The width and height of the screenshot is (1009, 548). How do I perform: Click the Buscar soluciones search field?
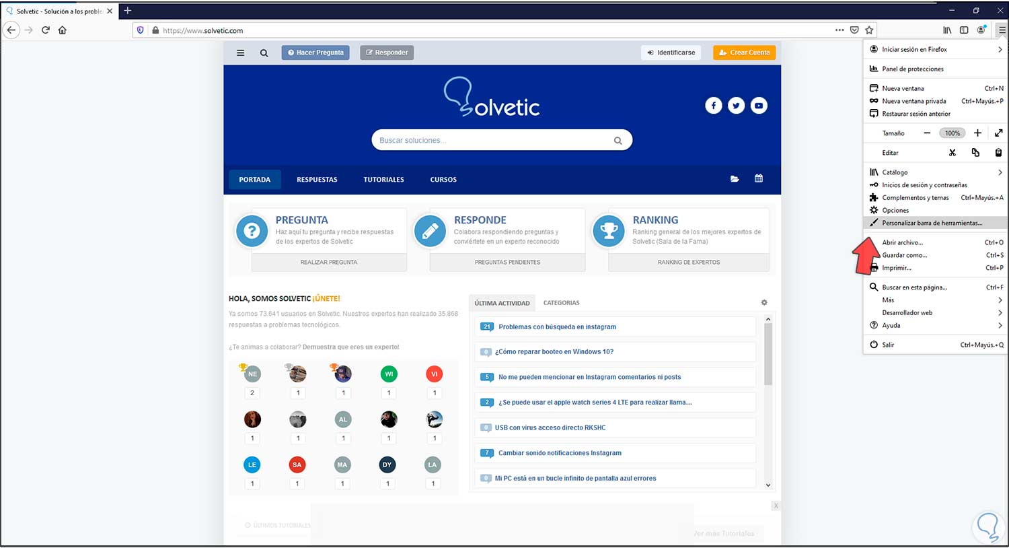[502, 139]
